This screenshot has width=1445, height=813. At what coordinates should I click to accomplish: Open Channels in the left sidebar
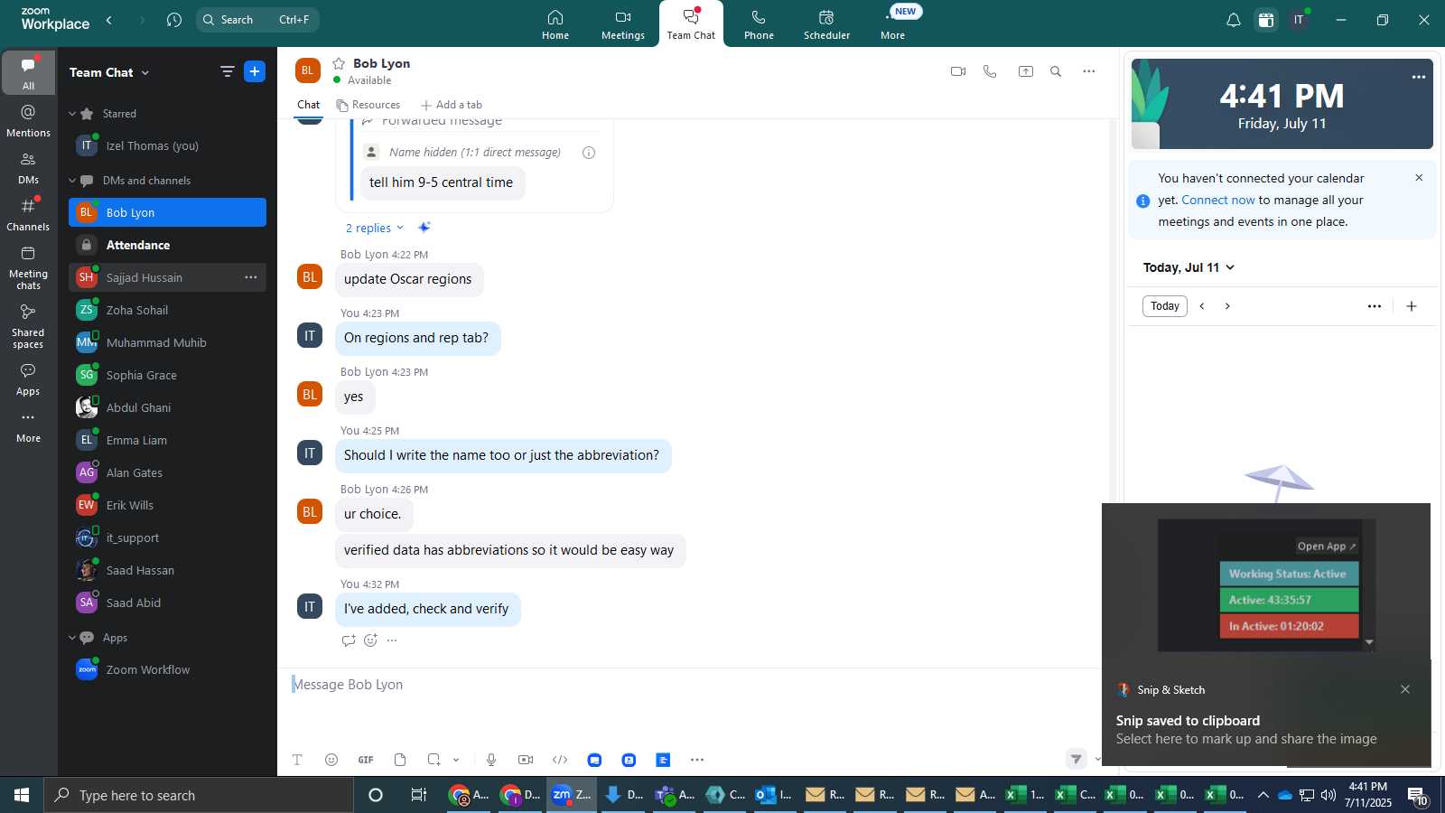pyautogui.click(x=29, y=214)
